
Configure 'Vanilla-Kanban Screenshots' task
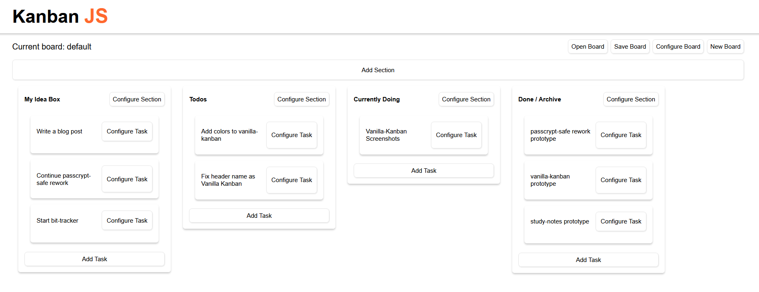(x=456, y=135)
